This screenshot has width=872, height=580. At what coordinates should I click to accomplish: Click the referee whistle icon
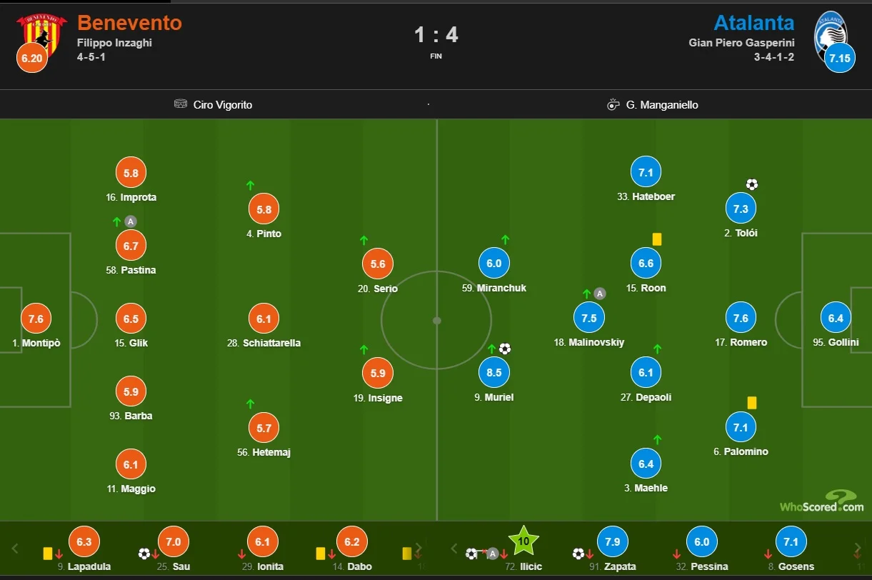point(613,104)
